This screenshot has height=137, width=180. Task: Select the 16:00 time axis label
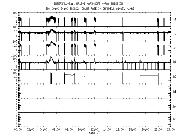tap(120, 130)
